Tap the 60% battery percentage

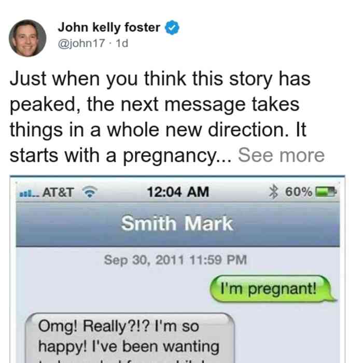pyautogui.click(x=299, y=192)
